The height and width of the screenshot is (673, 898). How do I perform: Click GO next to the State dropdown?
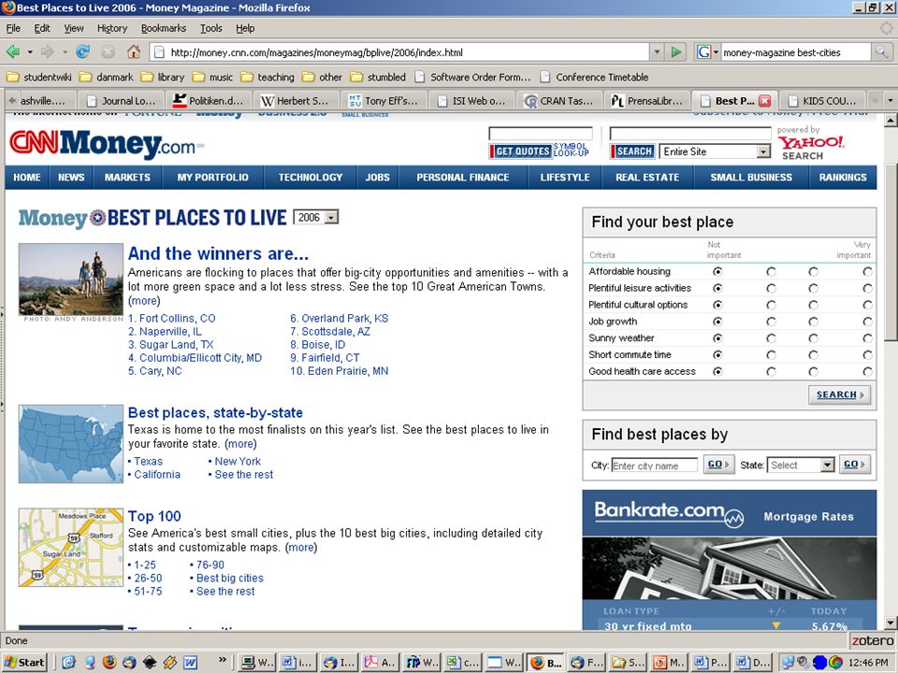[x=854, y=465]
